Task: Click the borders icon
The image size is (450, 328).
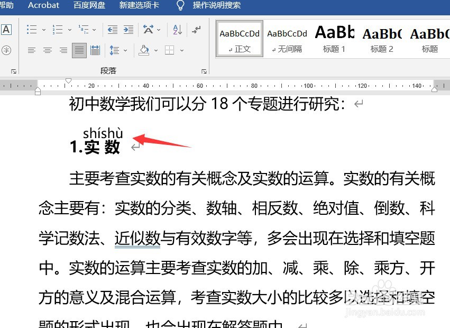Action: (x=170, y=50)
